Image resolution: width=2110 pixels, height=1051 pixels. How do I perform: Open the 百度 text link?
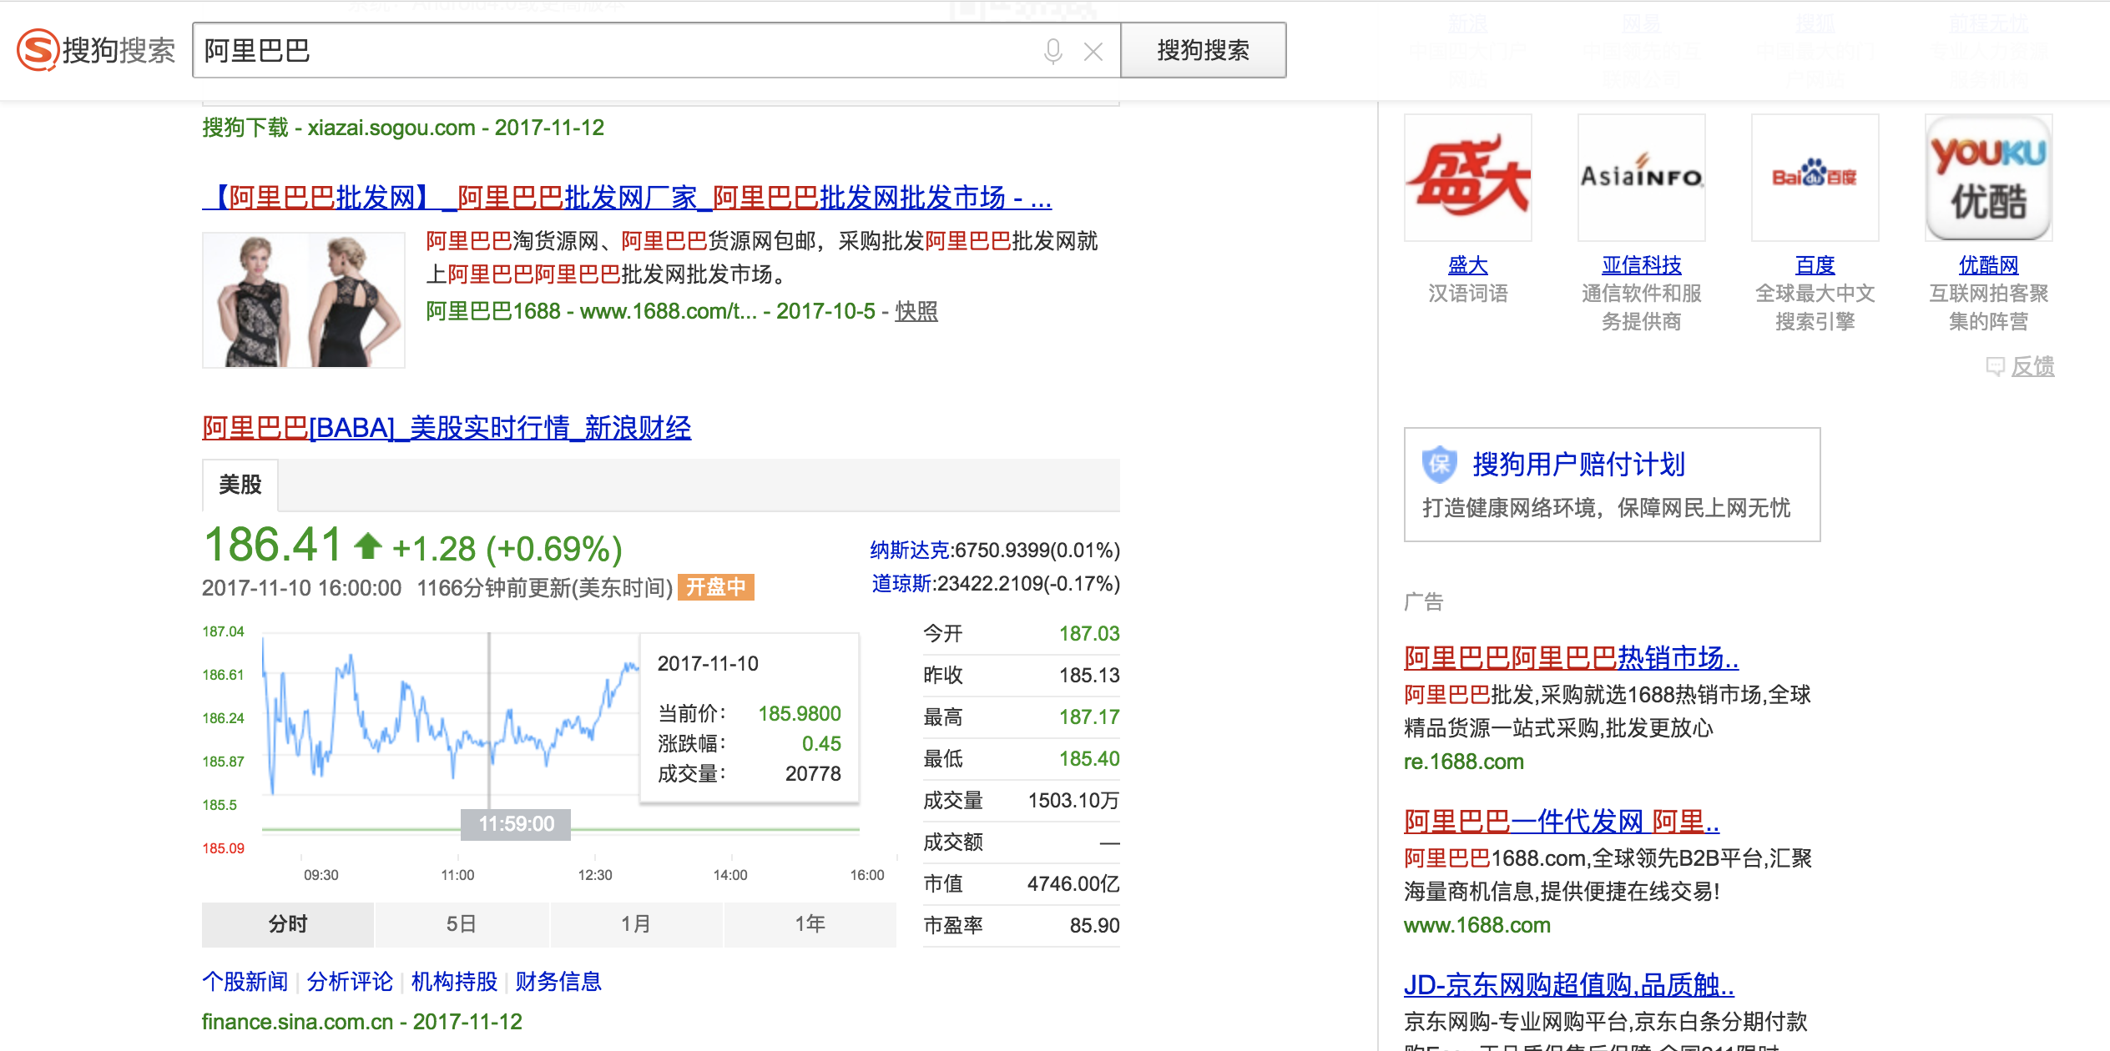tap(1815, 265)
